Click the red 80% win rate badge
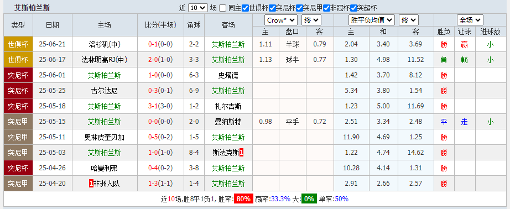 tap(243, 198)
